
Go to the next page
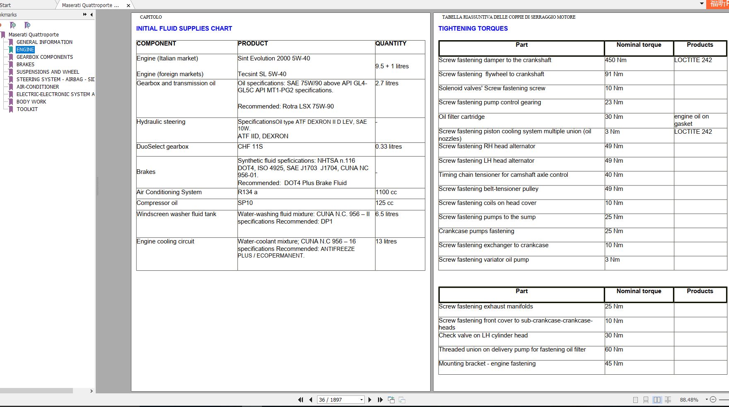pos(370,400)
